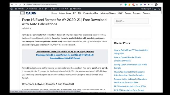Open Ad Inserter in the admin bar

pos(75,9)
